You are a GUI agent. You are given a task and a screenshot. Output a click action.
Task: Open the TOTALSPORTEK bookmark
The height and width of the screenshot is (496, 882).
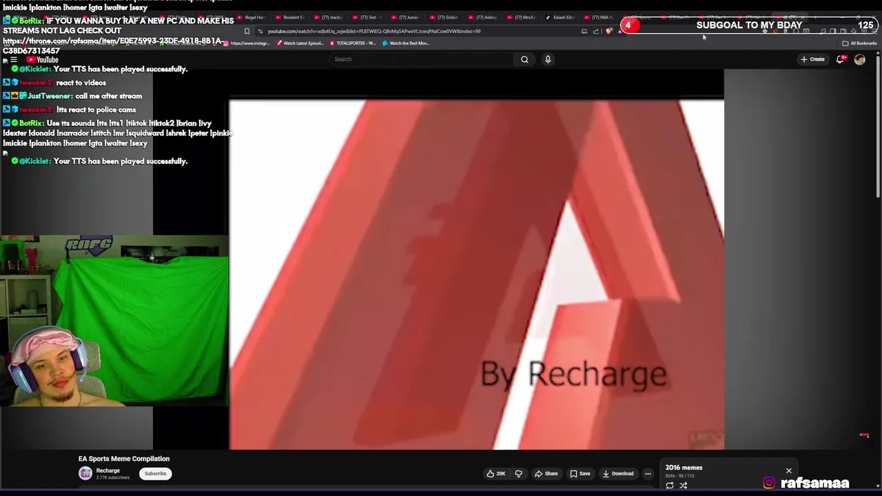point(352,43)
